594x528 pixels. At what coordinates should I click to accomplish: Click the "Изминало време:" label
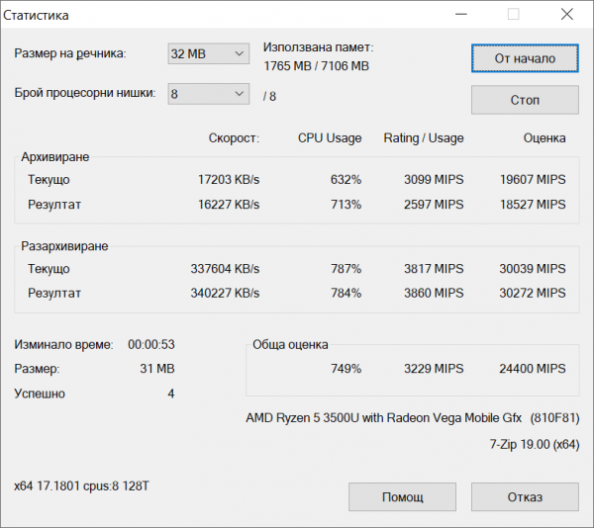click(63, 344)
